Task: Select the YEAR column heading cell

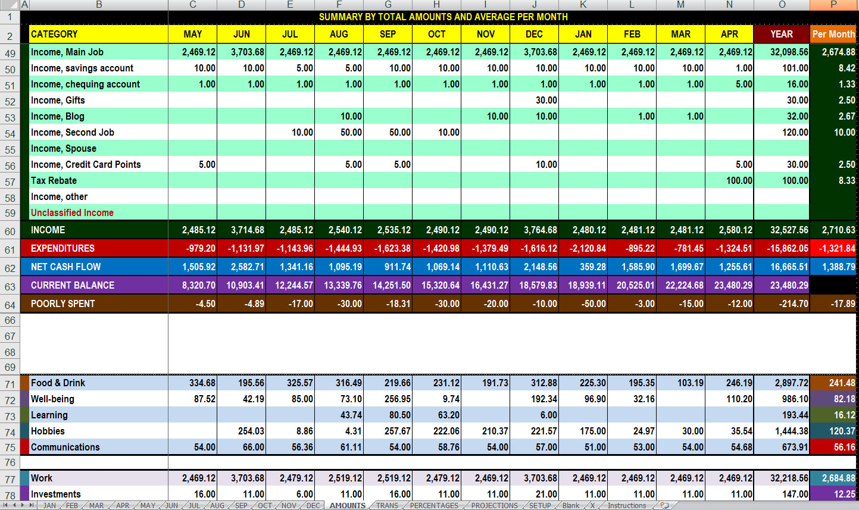Action: click(x=782, y=35)
